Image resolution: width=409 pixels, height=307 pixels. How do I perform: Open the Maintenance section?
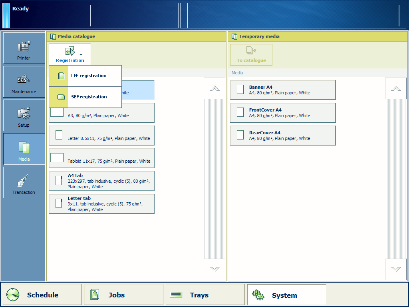(x=24, y=82)
